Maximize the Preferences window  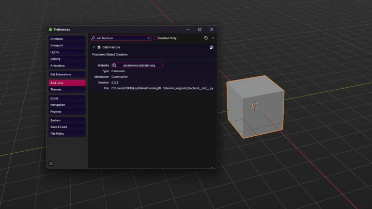coord(200,29)
